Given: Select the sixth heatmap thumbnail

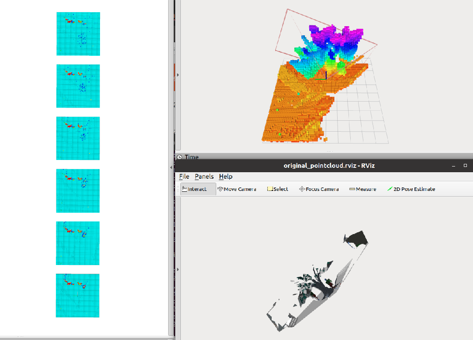Looking at the screenshot, I should (78, 296).
